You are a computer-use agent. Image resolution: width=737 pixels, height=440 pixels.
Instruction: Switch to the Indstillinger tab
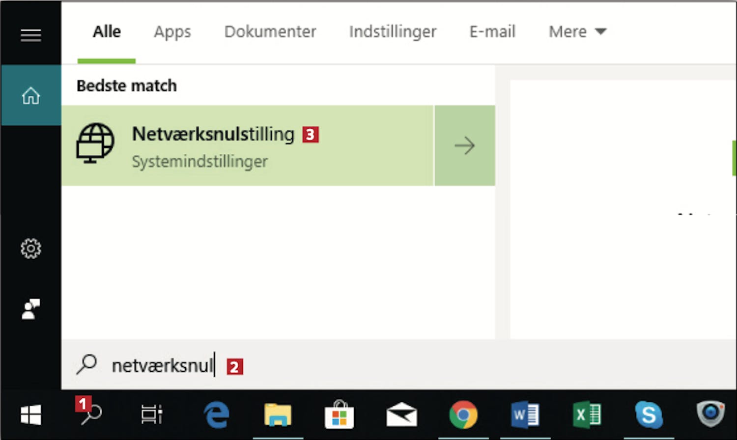[393, 32]
